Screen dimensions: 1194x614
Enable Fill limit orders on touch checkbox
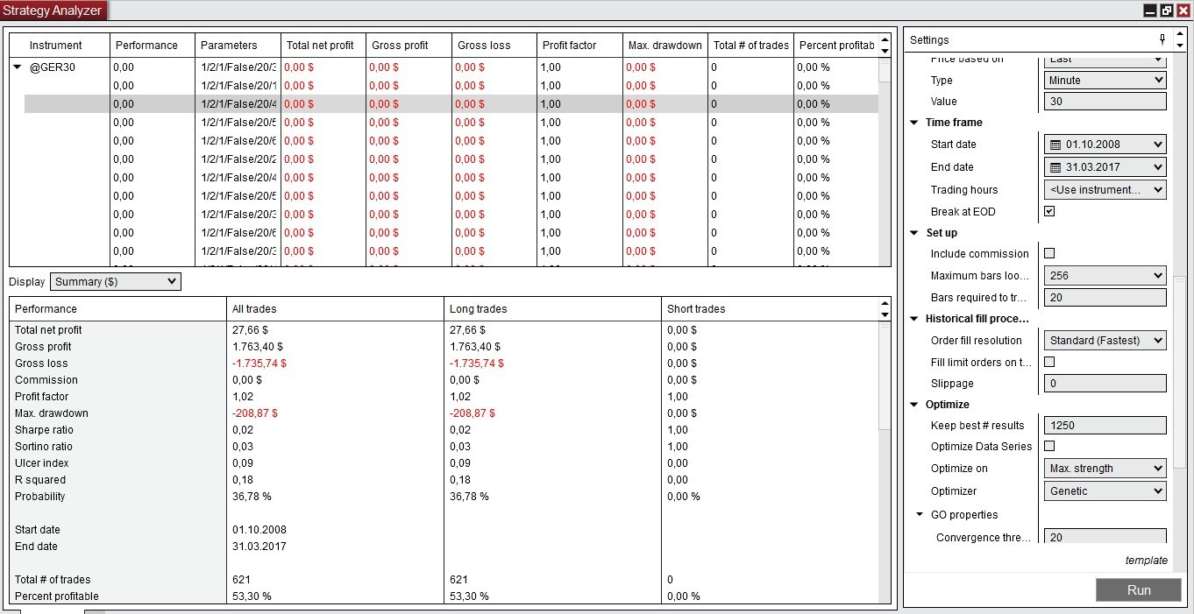point(1049,362)
